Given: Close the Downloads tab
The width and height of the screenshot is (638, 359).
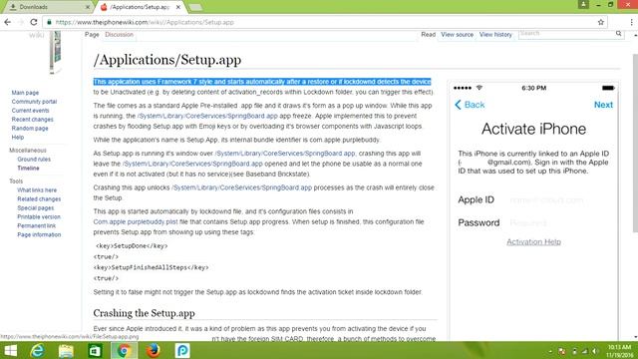Looking at the screenshot, I should (88, 7).
